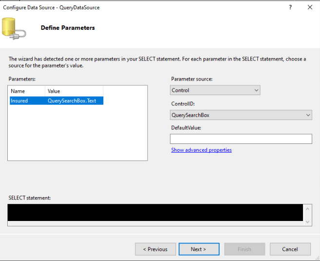
Task: Select the Insured parameter row
Action: (x=56, y=101)
